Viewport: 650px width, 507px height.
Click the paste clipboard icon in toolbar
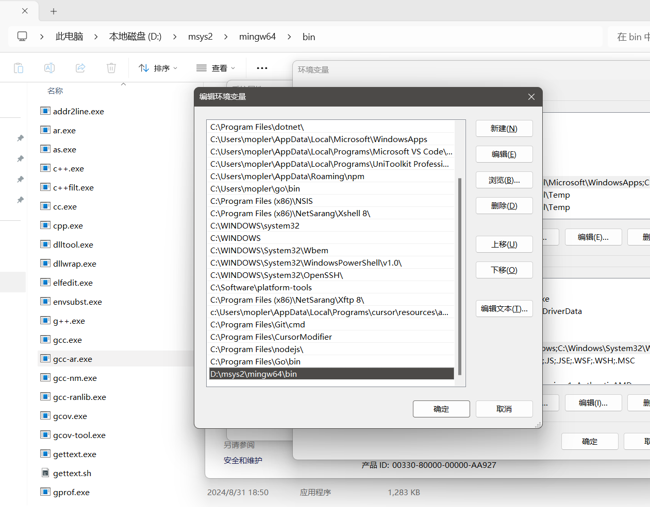click(x=19, y=68)
